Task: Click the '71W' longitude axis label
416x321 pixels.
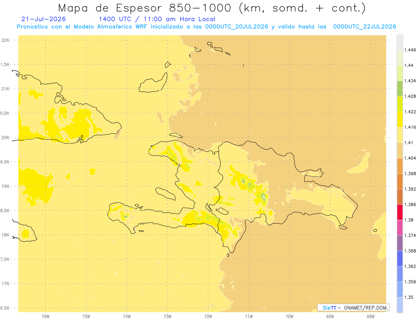Action: coord(249,316)
